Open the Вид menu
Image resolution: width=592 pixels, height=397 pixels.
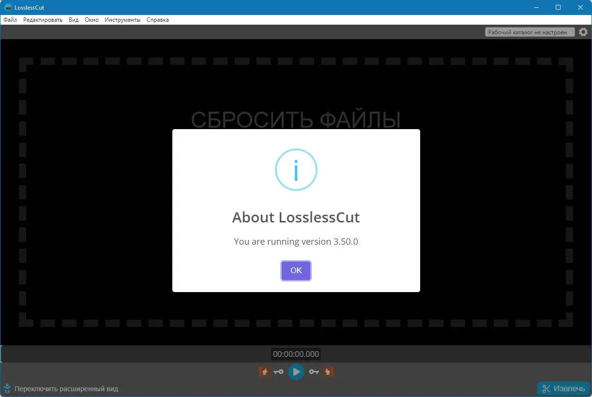click(74, 20)
